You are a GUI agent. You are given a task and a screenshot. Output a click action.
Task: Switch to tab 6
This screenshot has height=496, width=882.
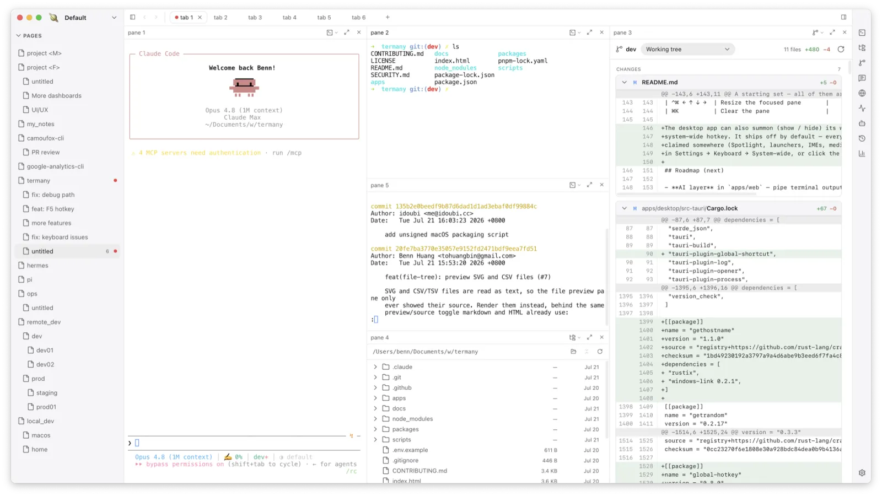pyautogui.click(x=358, y=18)
